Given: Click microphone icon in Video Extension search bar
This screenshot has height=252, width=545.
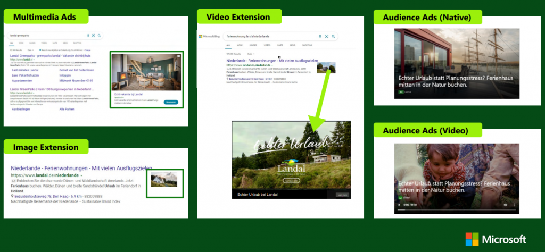Looking at the screenshot, I should pos(320,36).
